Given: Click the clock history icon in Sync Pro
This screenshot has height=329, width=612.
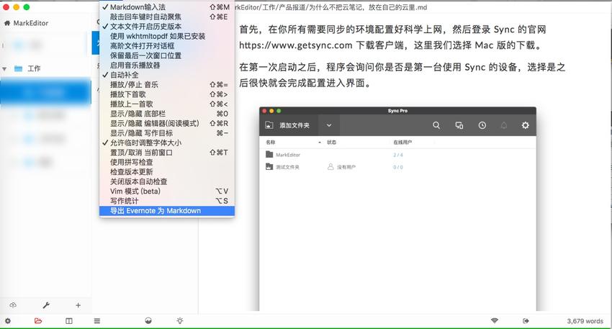Looking at the screenshot, I should [482, 125].
